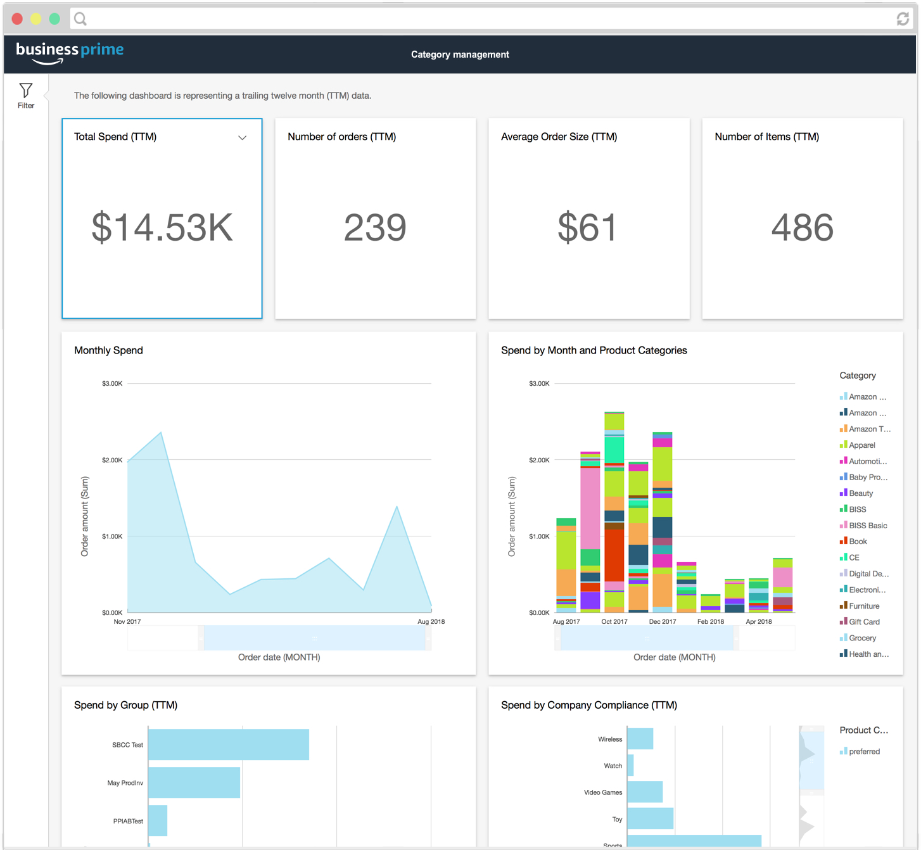Screen dimensions: 921x850
Task: Click the Category management header title
Action: tap(460, 54)
